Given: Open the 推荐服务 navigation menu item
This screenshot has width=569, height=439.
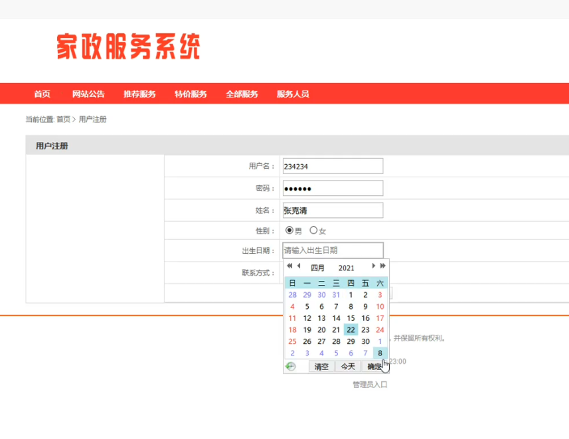Looking at the screenshot, I should (x=139, y=94).
